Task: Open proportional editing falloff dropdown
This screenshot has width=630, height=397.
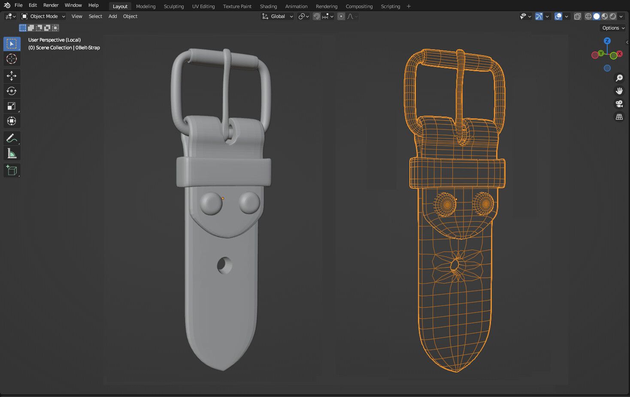Action: (352, 16)
